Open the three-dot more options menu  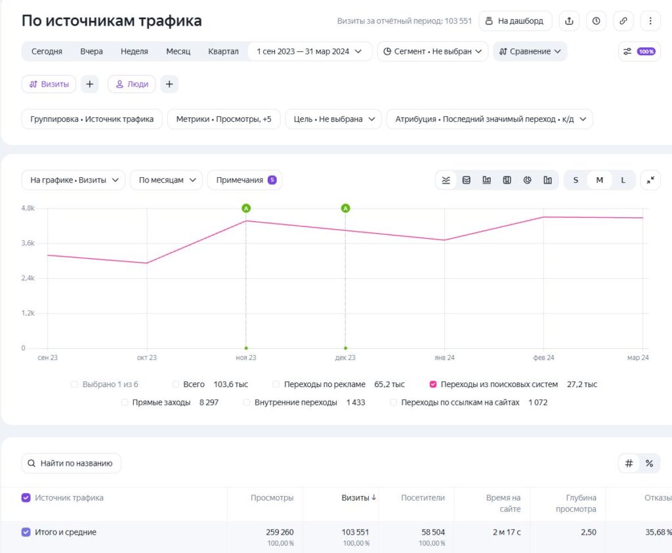point(650,21)
